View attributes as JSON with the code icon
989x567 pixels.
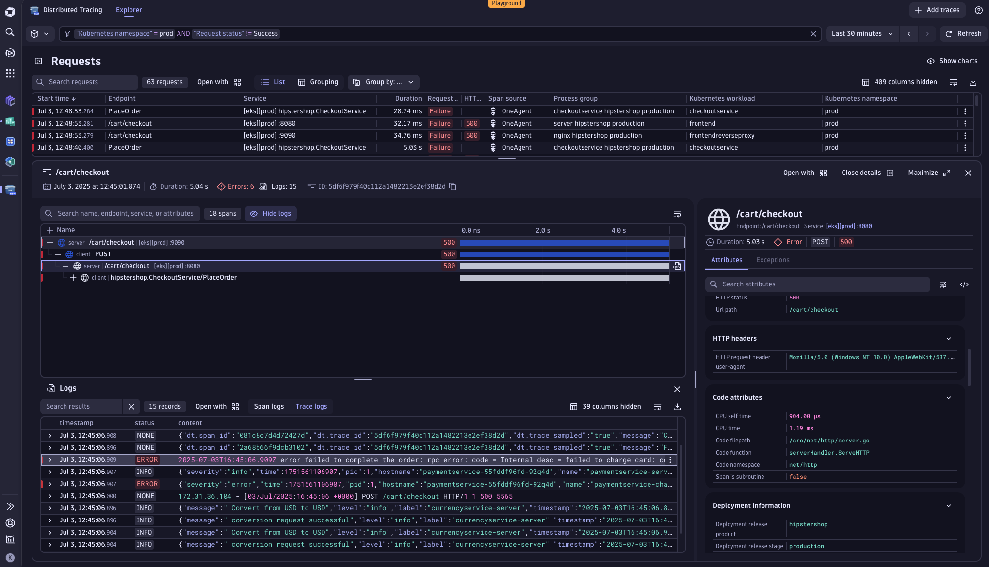[964, 284]
